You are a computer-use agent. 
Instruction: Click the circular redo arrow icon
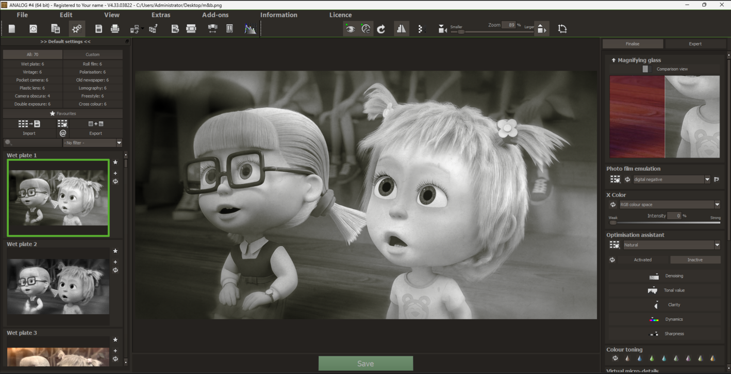381,29
